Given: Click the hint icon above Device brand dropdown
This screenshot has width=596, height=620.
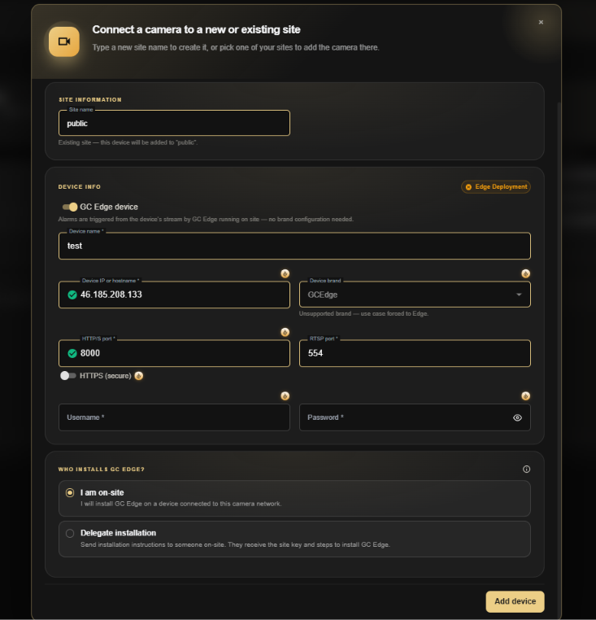Looking at the screenshot, I should point(525,273).
